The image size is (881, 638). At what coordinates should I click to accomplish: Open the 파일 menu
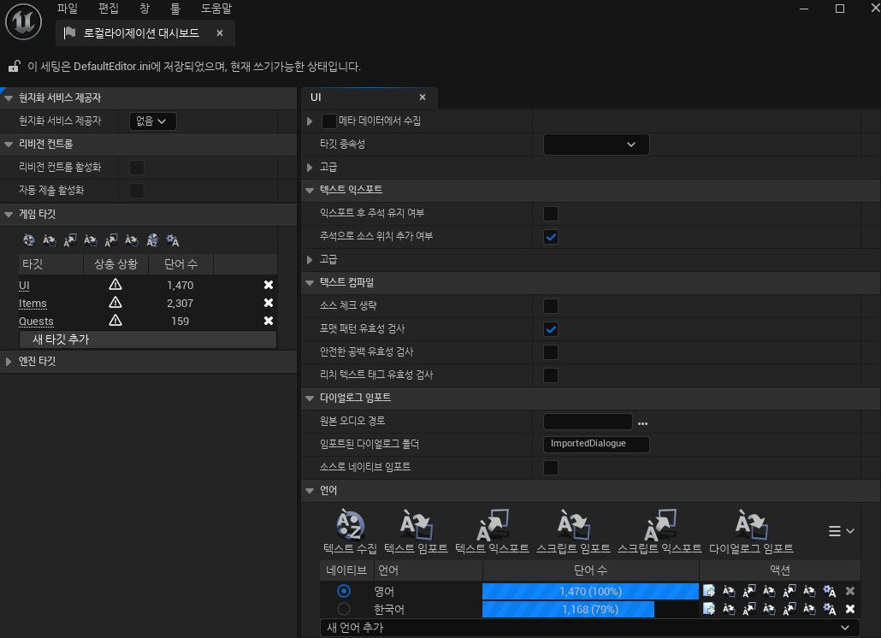tap(67, 9)
